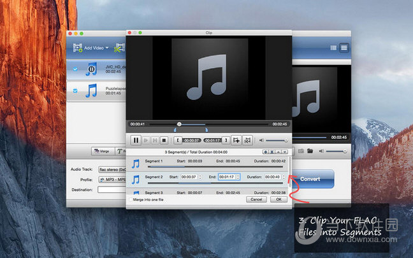This screenshot has width=413, height=258.
Task: Click the scissors Clip icon in main toolbar
Action: [x=119, y=48]
